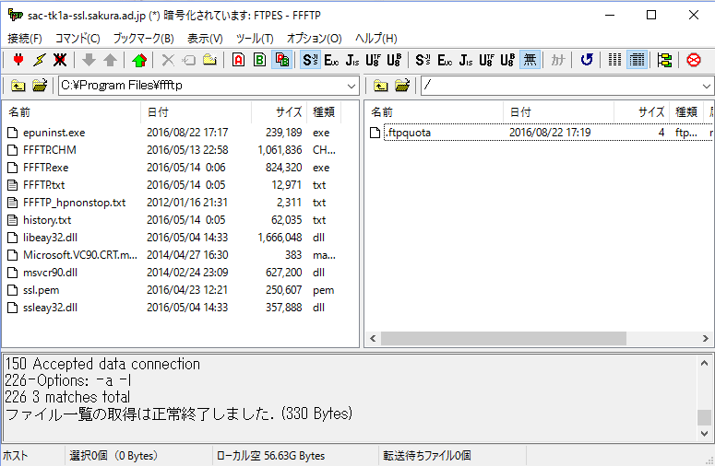Click file icon next to .ftpquota
The height and width of the screenshot is (466, 715).
(x=375, y=133)
